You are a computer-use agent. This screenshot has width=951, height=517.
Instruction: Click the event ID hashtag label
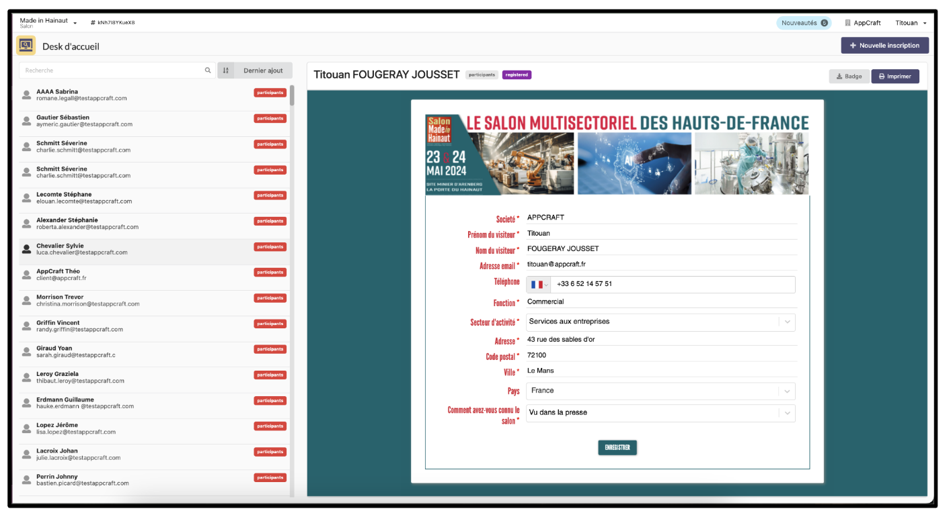point(112,23)
